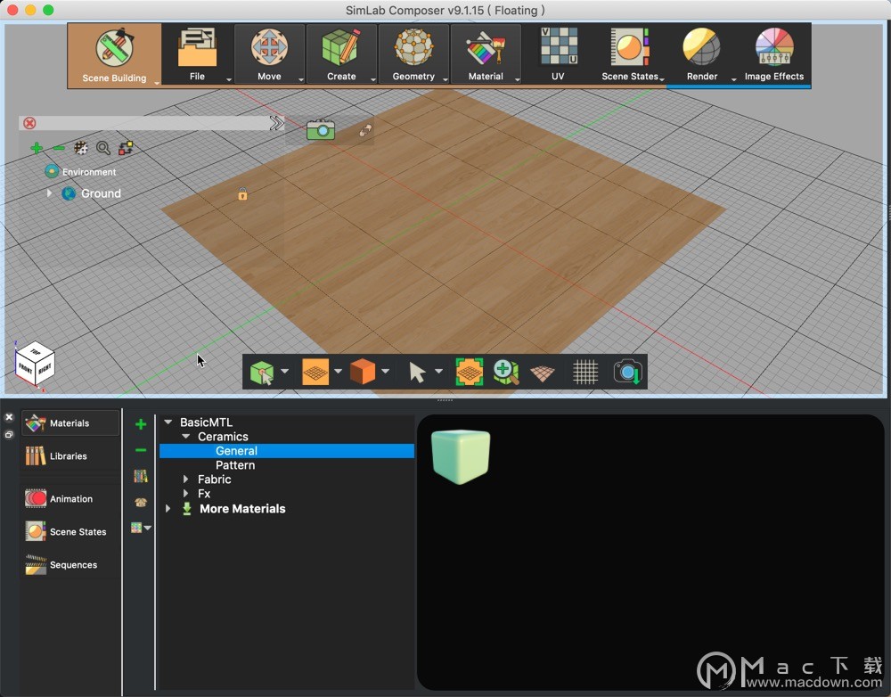The width and height of the screenshot is (891, 697).
Task: Close the scene browser with red X
Action: [x=29, y=123]
